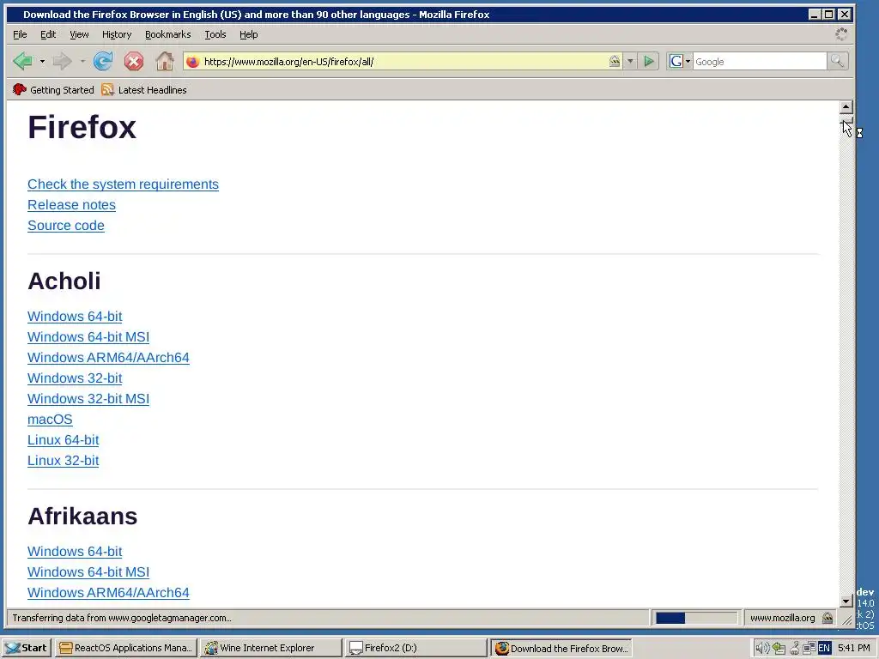Click the page scrollbar up arrow
Image resolution: width=879 pixels, height=659 pixels.
tap(846, 107)
